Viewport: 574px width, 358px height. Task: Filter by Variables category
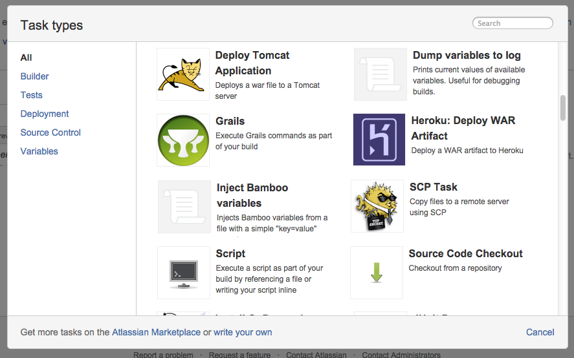[x=39, y=151]
